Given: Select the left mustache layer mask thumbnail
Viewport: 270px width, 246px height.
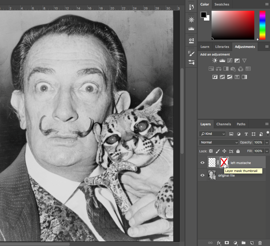Looking at the screenshot, I should pos(224,162).
